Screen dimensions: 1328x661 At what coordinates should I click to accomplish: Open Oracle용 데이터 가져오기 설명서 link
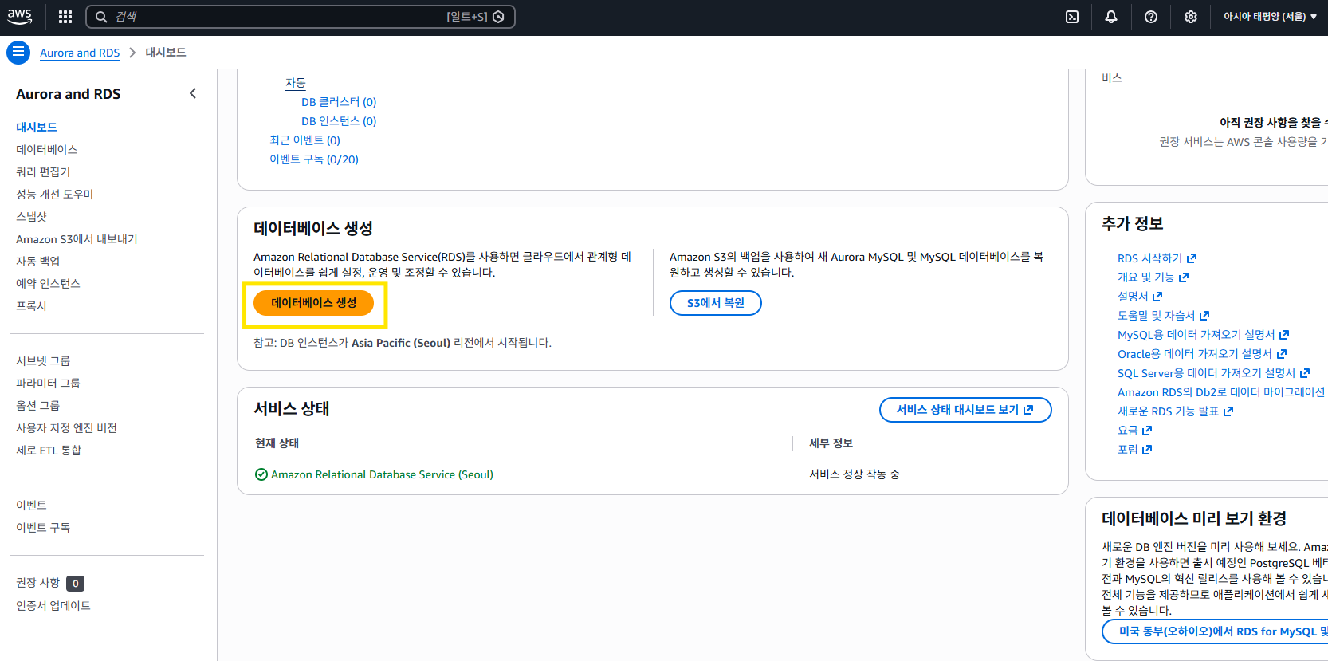pyautogui.click(x=1202, y=354)
